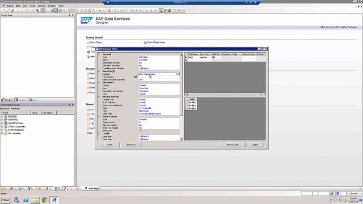The height and width of the screenshot is (204, 363).
Task: Click the Field1 cell in schema grid
Action: tap(193, 57)
